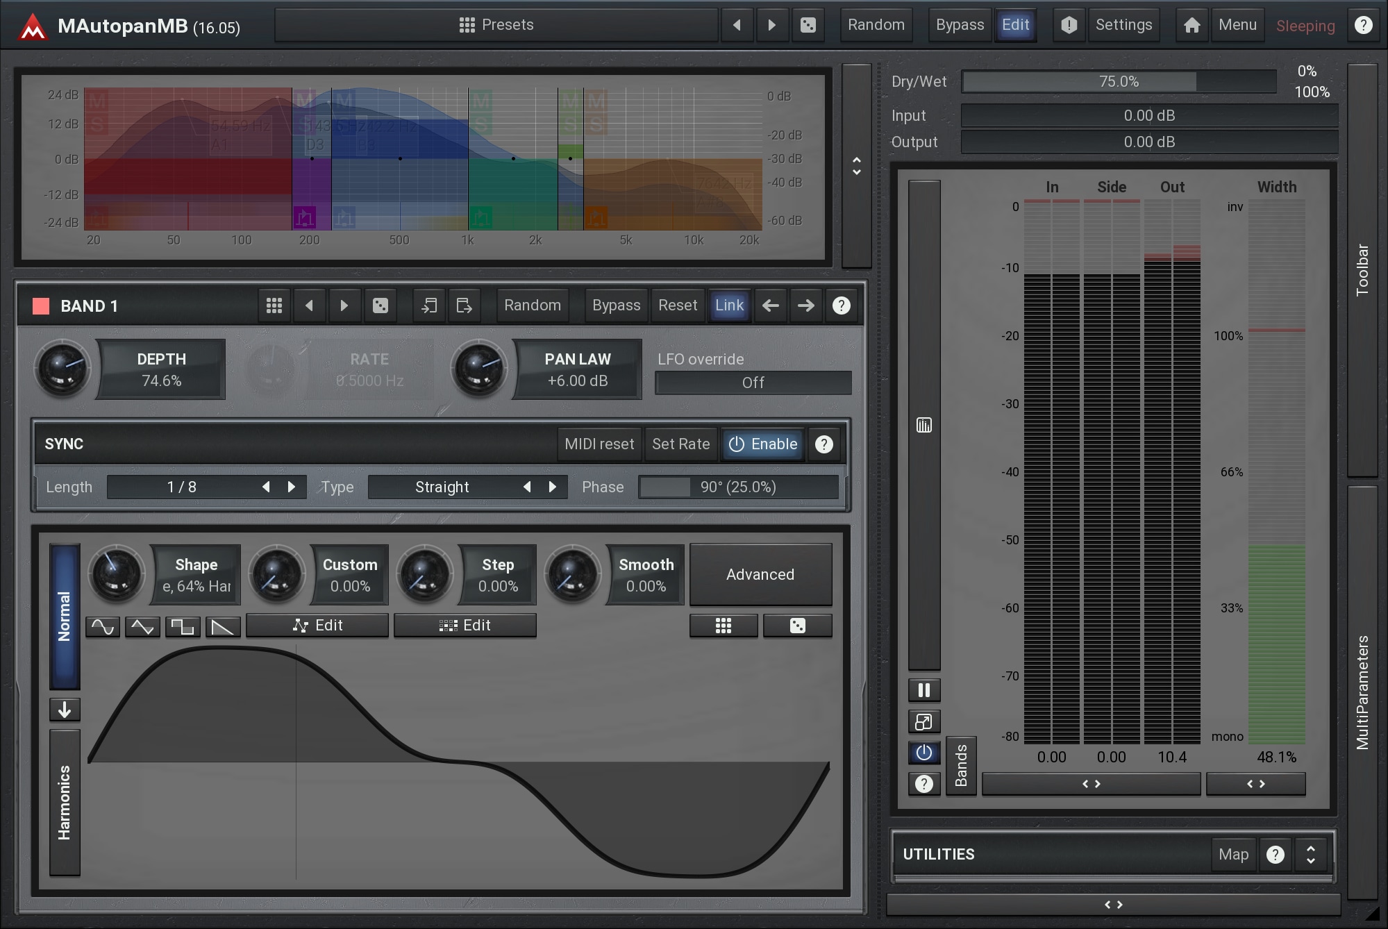This screenshot has width=1388, height=929.
Task: Click the Band 1 color swatch
Action: point(41,306)
